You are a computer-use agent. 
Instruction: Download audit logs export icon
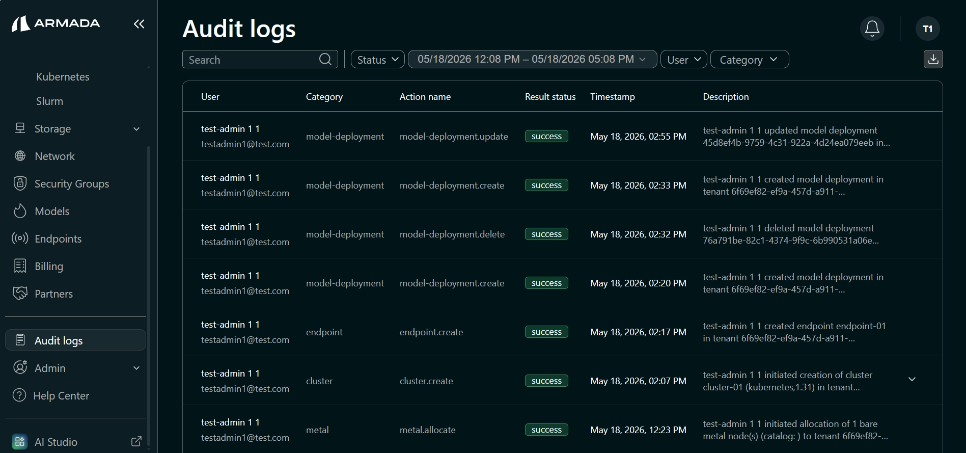pyautogui.click(x=933, y=59)
